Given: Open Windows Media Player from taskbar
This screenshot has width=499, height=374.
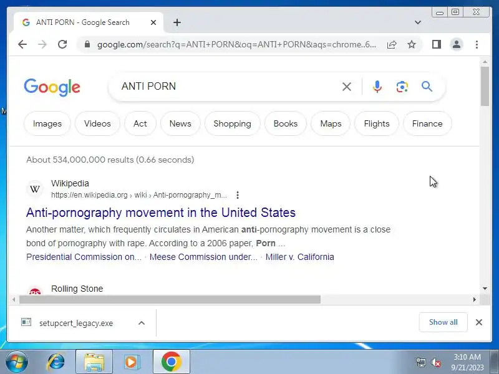Looking at the screenshot, I should point(132,362).
